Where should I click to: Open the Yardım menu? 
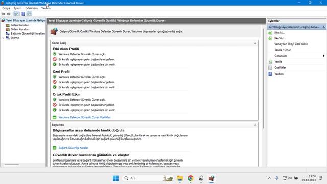click(x=45, y=8)
